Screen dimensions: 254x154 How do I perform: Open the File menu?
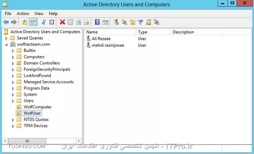(8, 13)
